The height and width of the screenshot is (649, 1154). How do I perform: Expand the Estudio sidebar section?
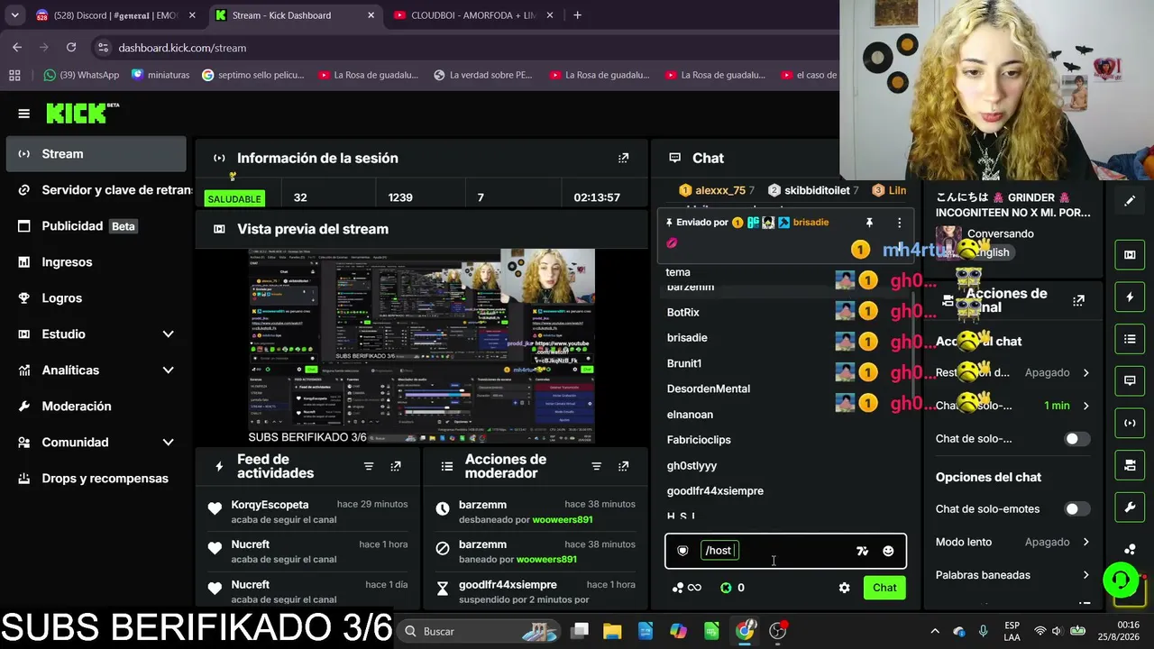click(x=168, y=334)
